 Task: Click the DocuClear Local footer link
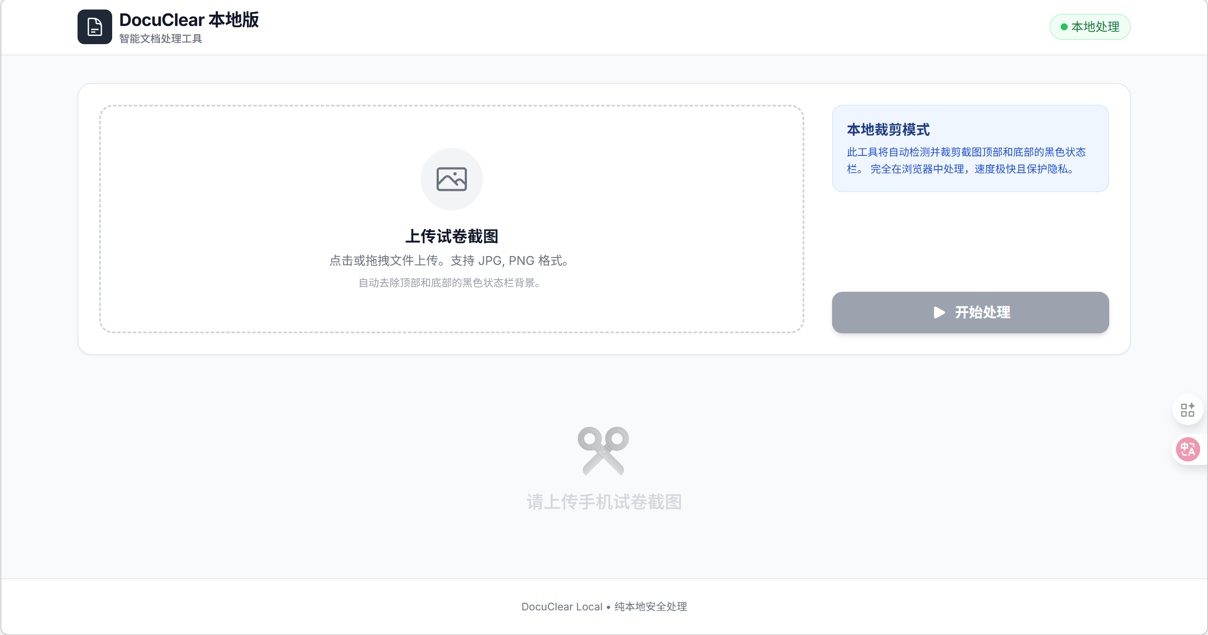561,606
